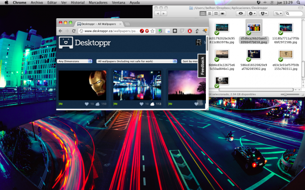The height and width of the screenshot is (190, 305).
Task: Open the Finder gear action menu
Action: point(252,14)
